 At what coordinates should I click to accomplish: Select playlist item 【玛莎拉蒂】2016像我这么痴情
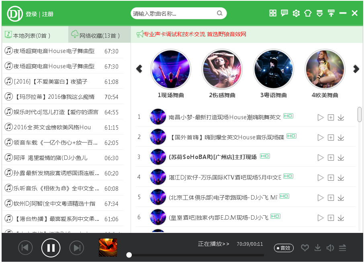(x=63, y=96)
